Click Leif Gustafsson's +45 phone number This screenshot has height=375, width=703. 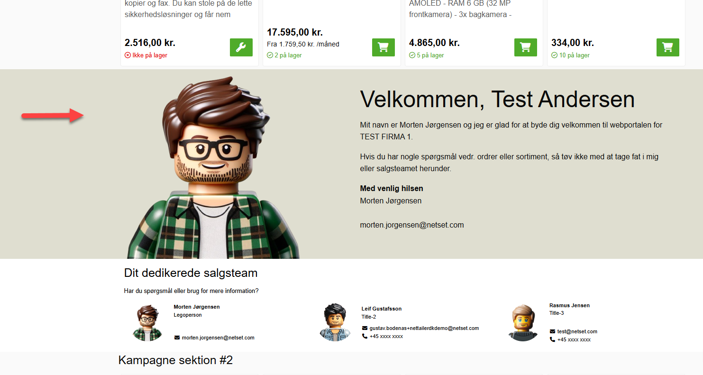point(386,336)
